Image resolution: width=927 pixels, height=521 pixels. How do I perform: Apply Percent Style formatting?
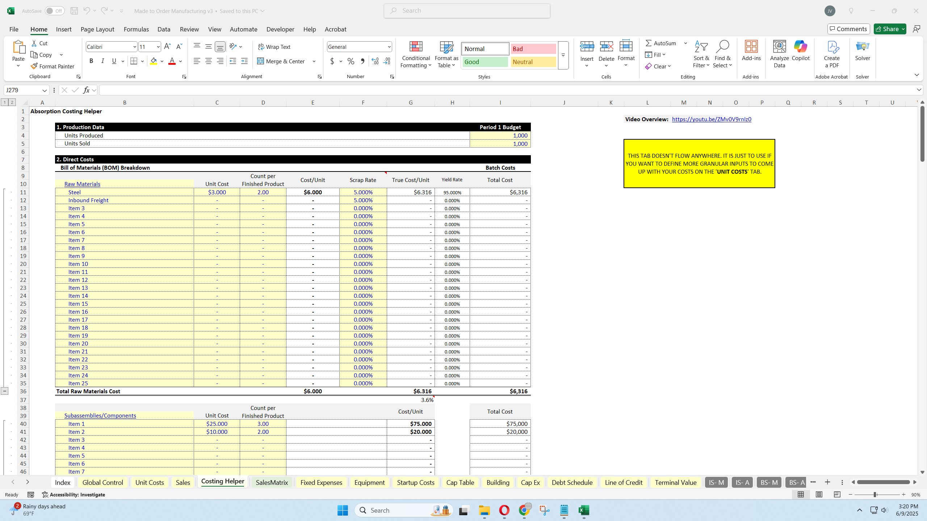pyautogui.click(x=350, y=61)
